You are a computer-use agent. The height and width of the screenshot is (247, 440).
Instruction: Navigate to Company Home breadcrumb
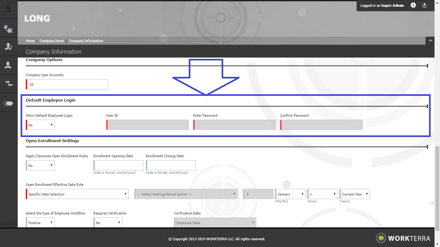pyautogui.click(x=52, y=41)
